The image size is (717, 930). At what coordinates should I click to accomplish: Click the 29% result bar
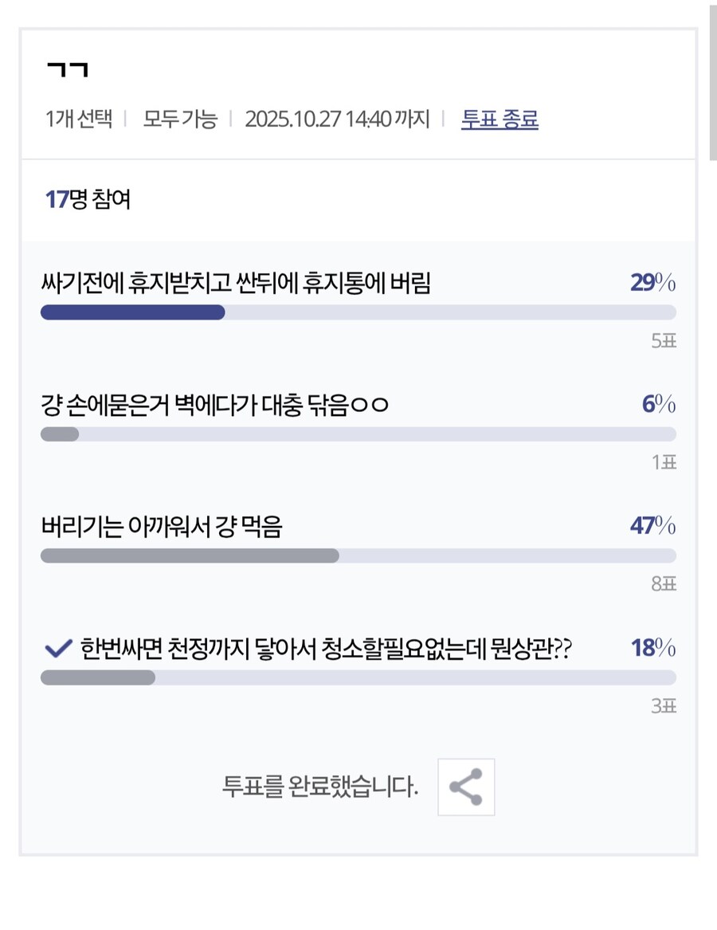point(358,312)
